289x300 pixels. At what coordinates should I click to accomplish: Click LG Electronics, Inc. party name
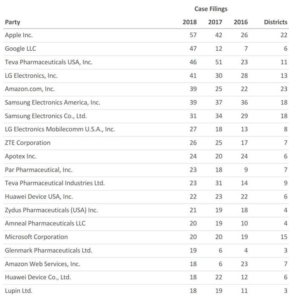[31, 76]
